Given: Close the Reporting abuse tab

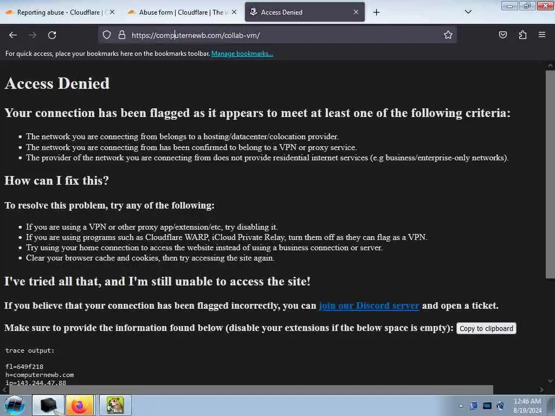Looking at the screenshot, I should click(x=112, y=12).
